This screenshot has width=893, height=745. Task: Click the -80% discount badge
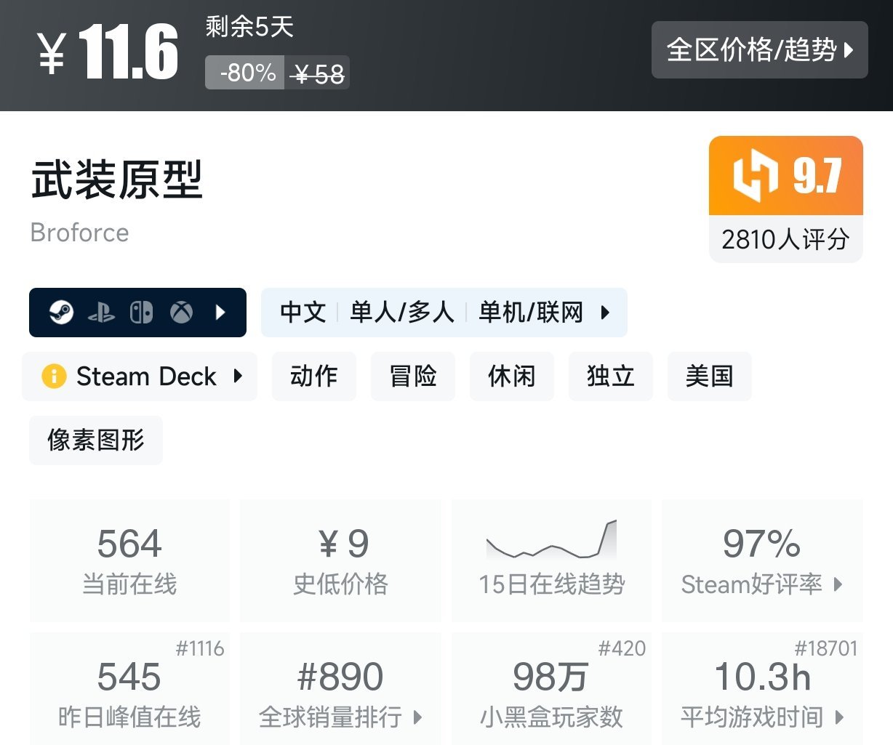[244, 72]
